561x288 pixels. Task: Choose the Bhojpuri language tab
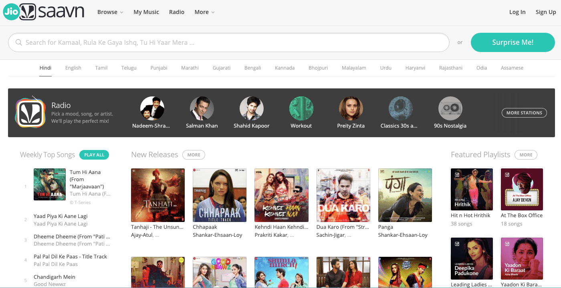coord(318,68)
